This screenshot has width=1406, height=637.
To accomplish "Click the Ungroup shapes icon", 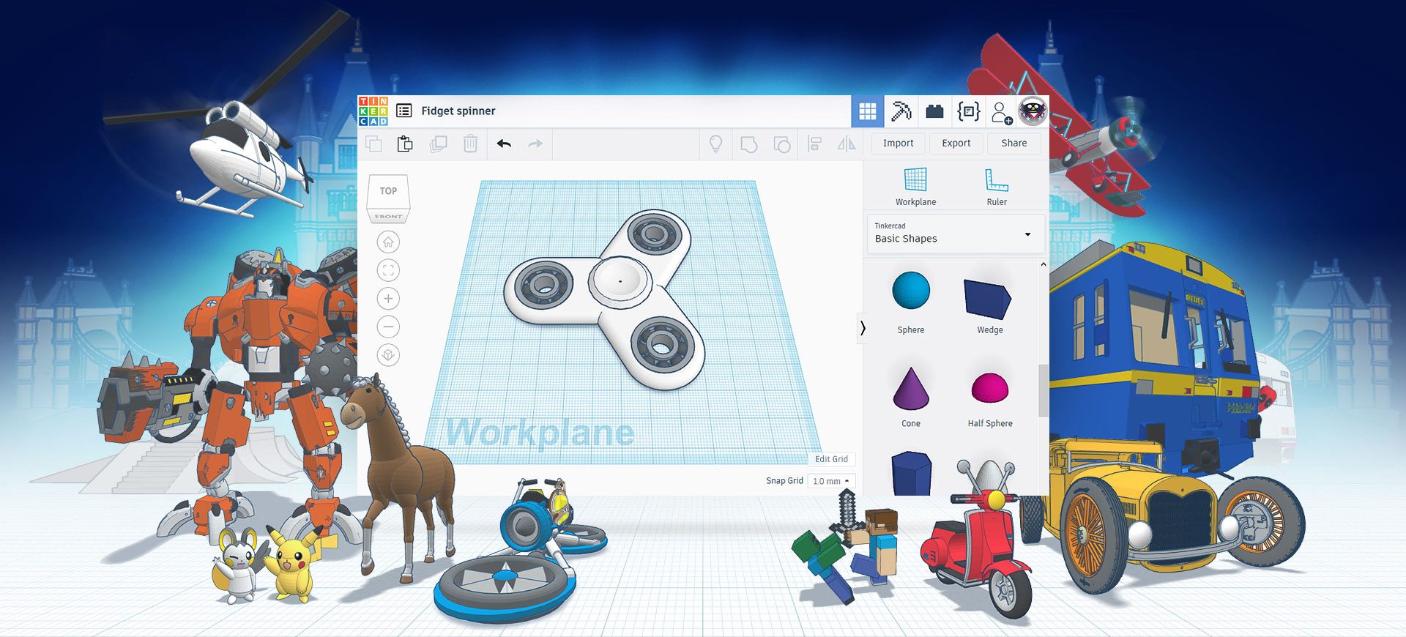I will coord(781,144).
